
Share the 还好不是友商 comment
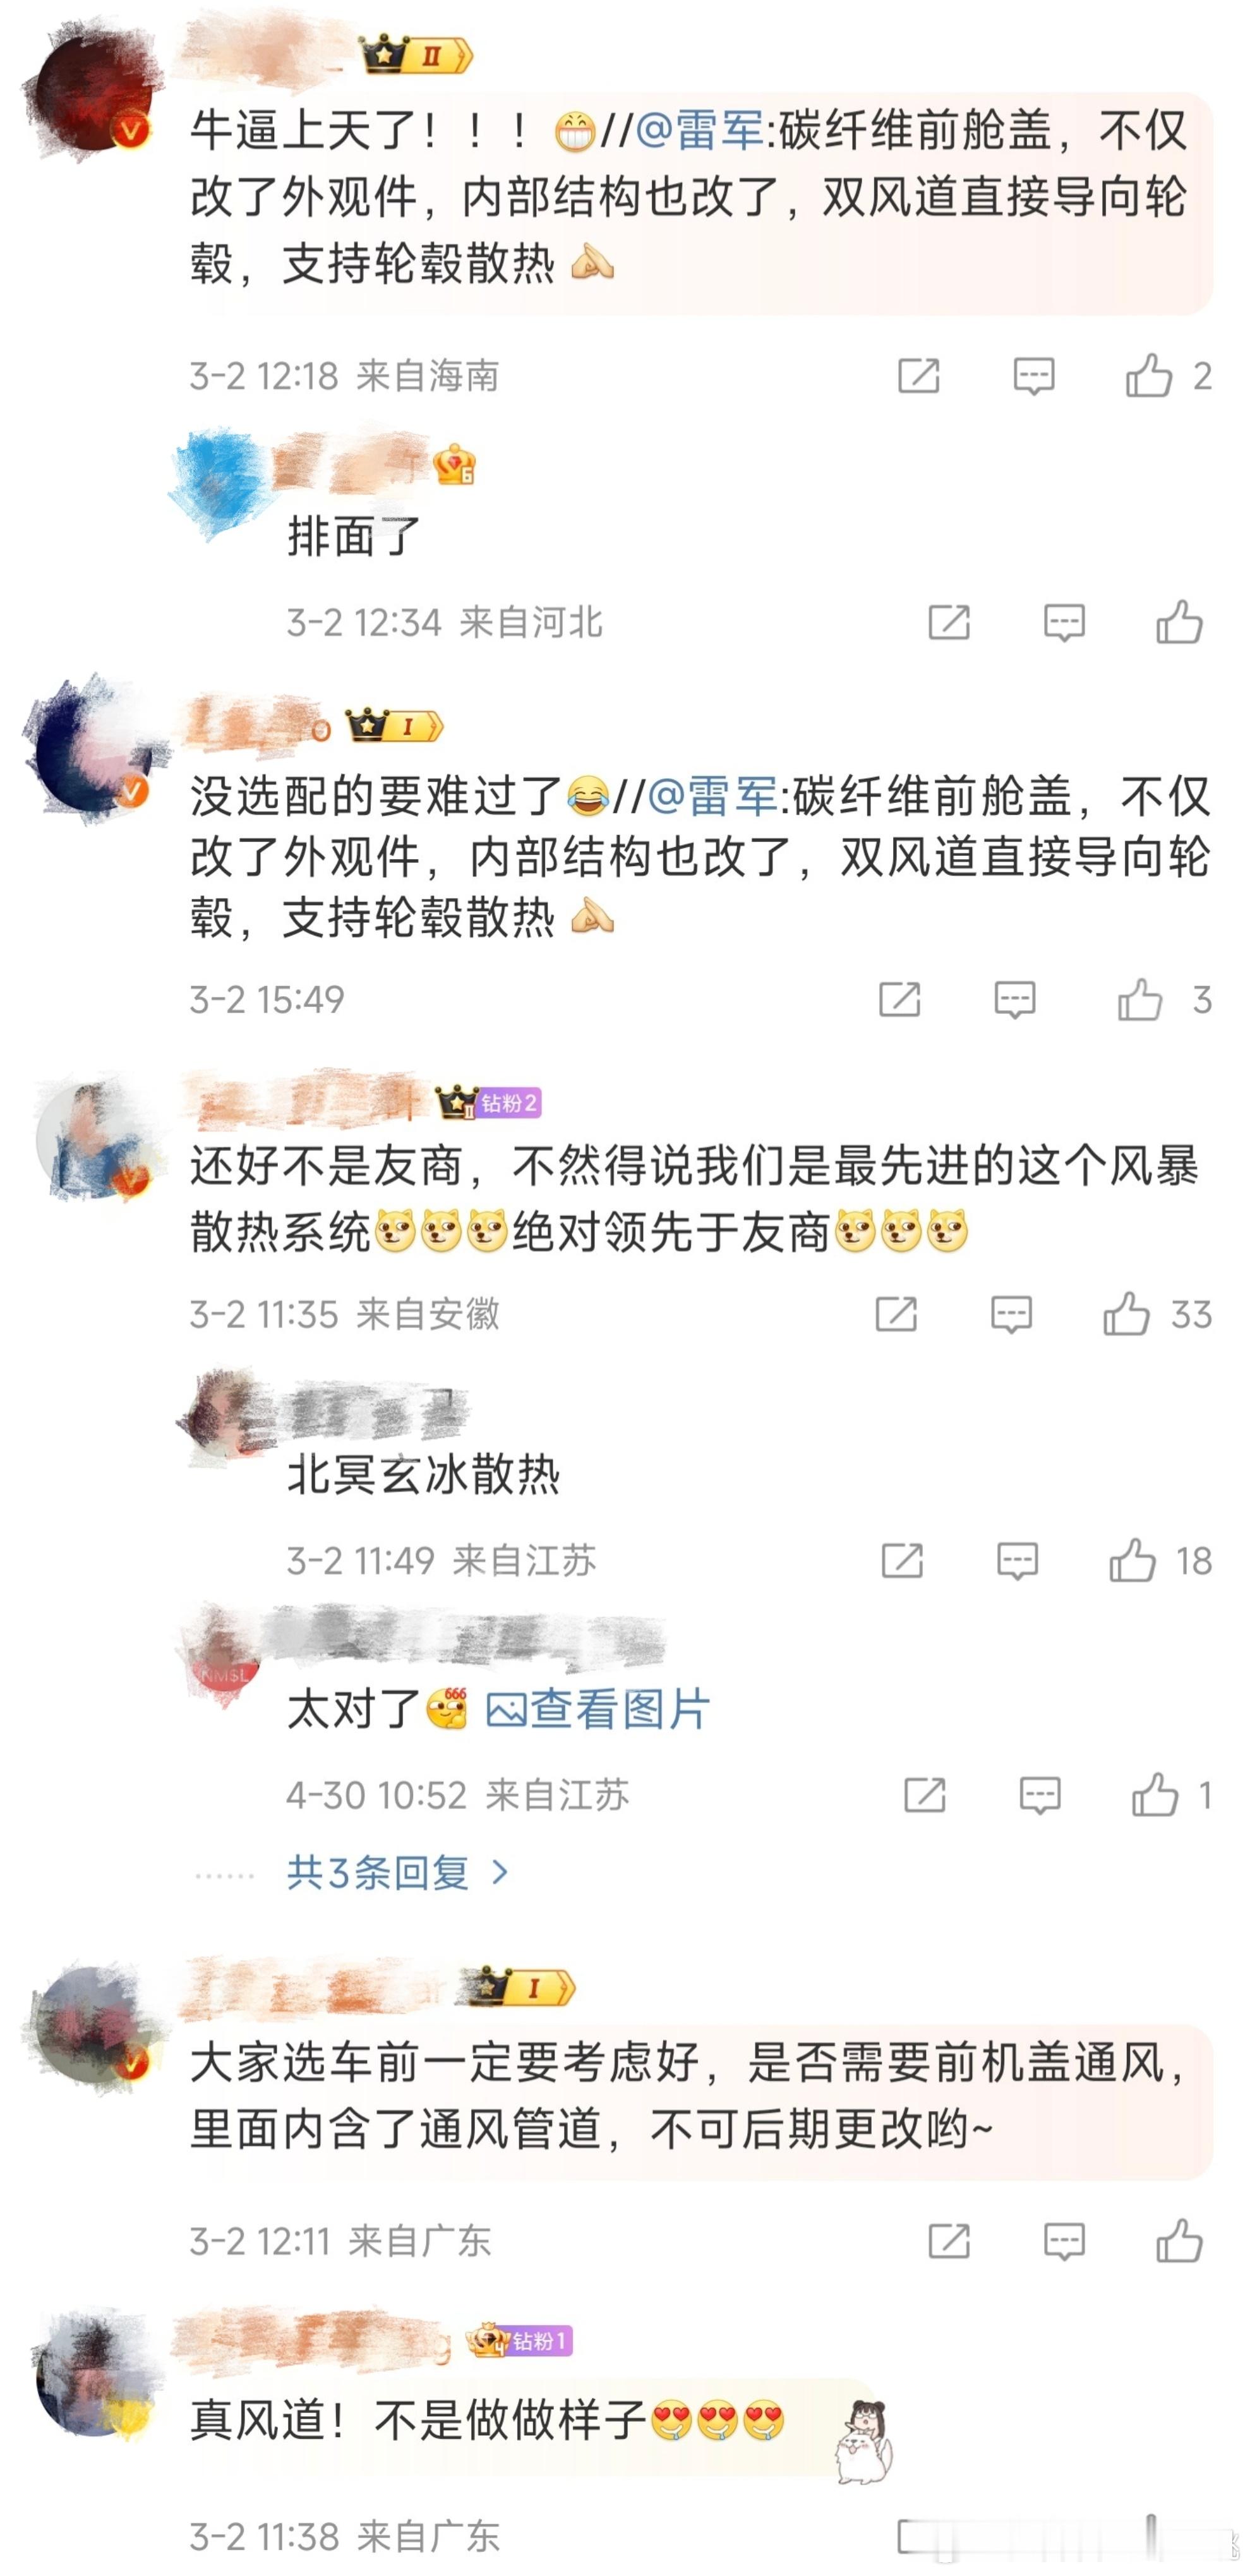(896, 1313)
